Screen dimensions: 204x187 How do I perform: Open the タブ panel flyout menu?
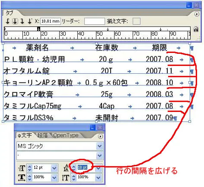[x=197, y=14]
